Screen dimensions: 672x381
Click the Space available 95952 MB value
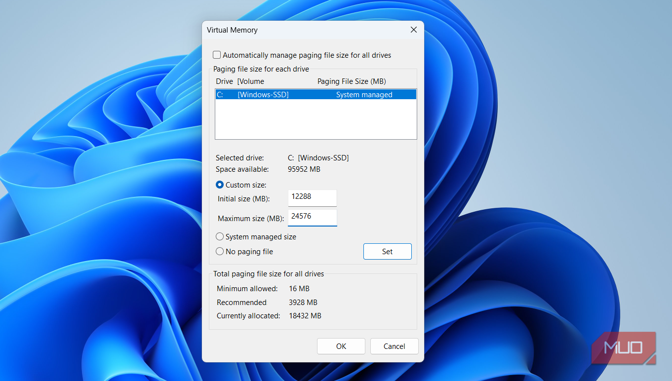point(305,169)
